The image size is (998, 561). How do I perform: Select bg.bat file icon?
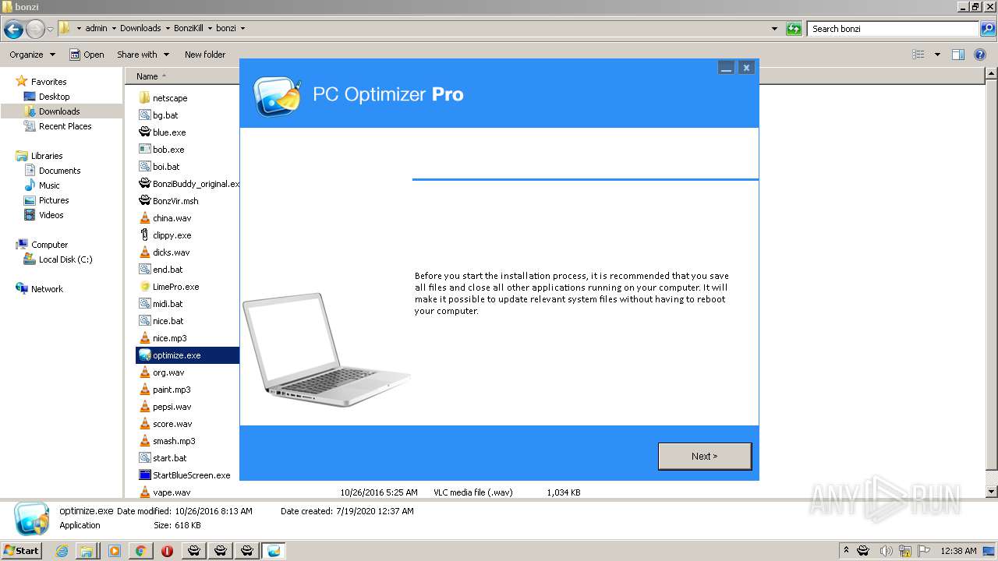point(144,115)
